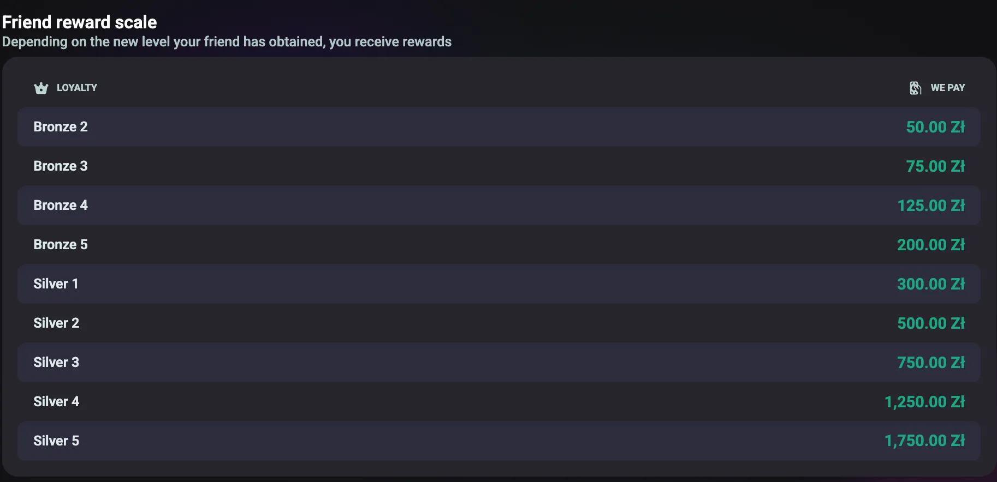This screenshot has width=997, height=482.
Task: Click the 1,750.00 Zł reward amount
Action: 924,441
